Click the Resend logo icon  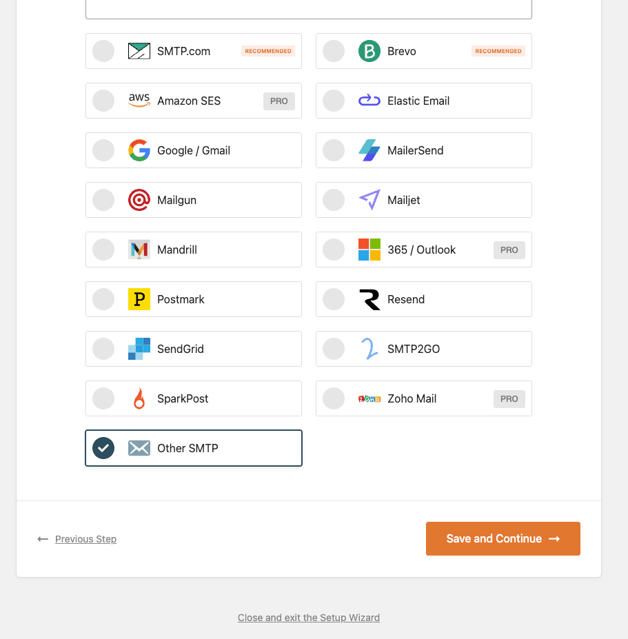(369, 300)
